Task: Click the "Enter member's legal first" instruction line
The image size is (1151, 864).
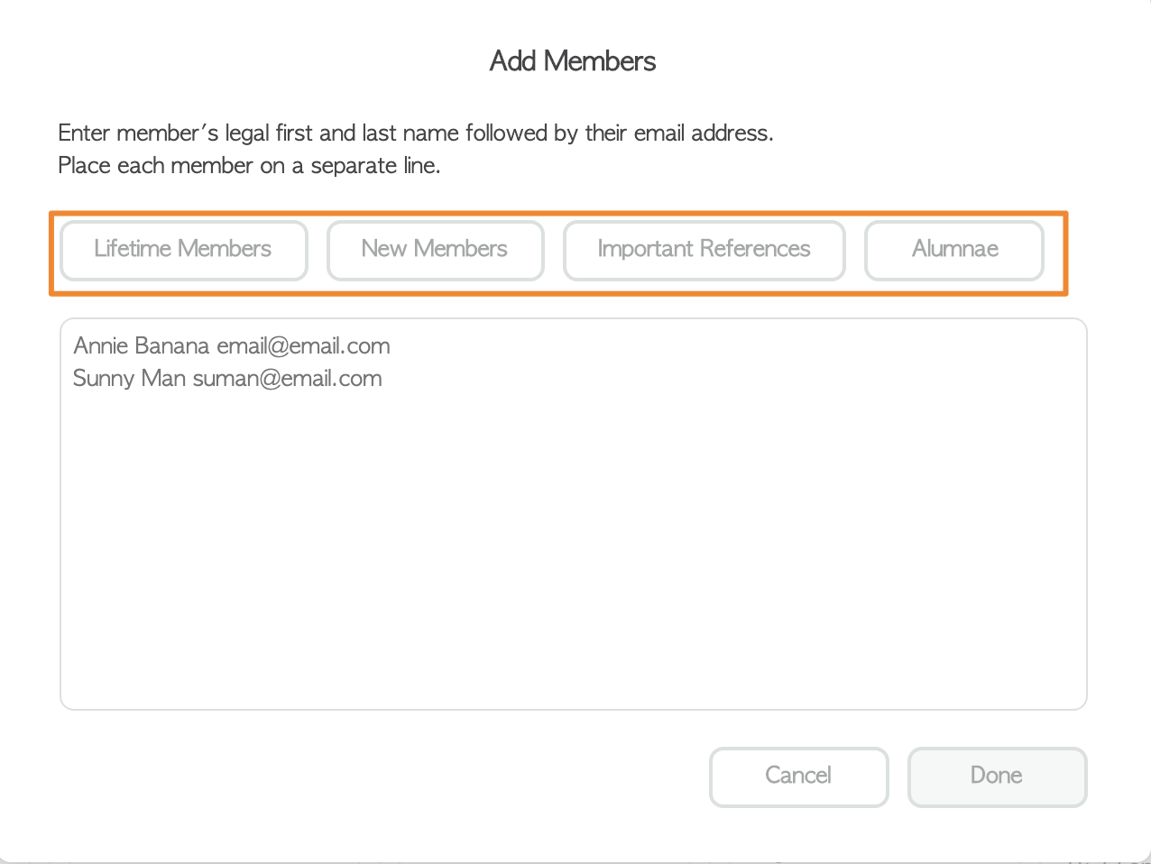Action: pyautogui.click(x=415, y=133)
